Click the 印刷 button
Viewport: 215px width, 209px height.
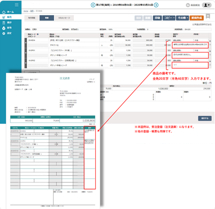(x=157, y=18)
